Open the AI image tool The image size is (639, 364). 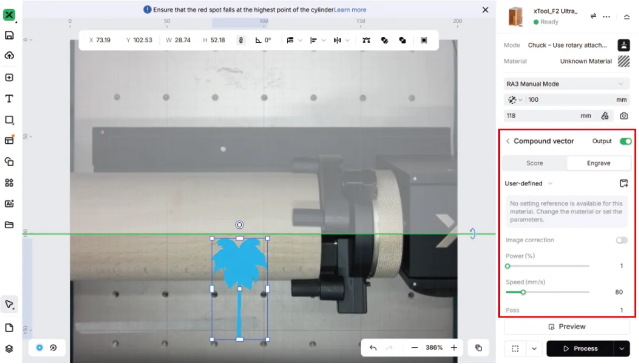9,203
